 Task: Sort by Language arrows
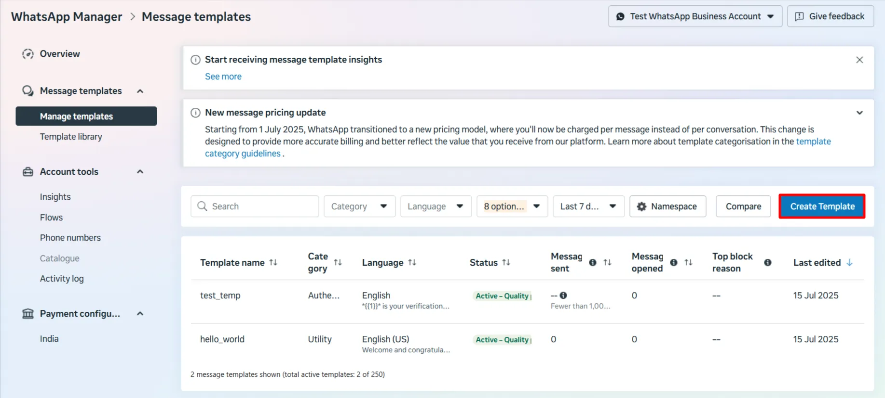[x=412, y=262]
